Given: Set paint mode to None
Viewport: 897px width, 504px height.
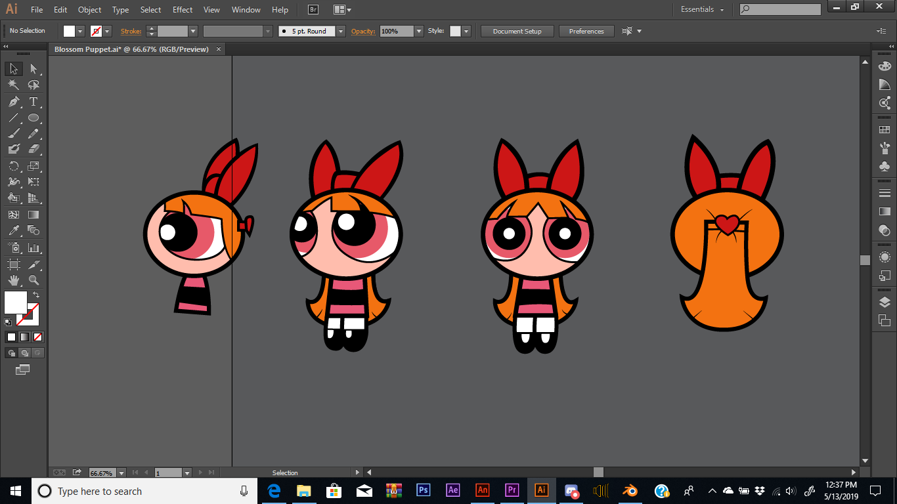Looking at the screenshot, I should 37,337.
